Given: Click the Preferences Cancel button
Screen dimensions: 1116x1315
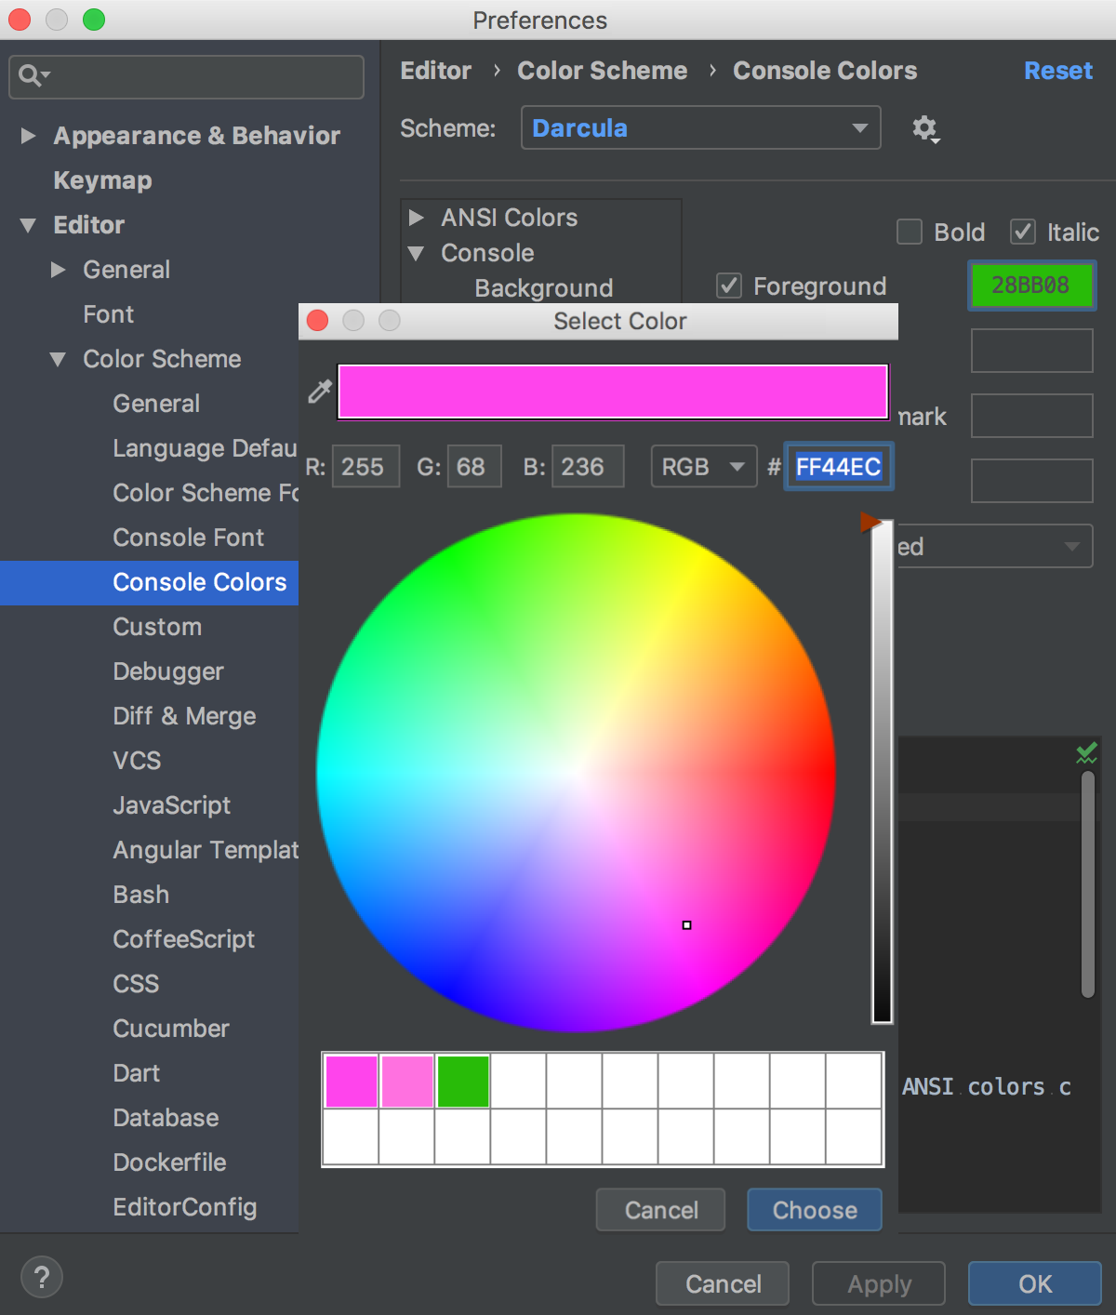Looking at the screenshot, I should click(x=723, y=1283).
